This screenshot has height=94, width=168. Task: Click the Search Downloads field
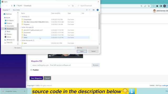[x=87, y=6]
